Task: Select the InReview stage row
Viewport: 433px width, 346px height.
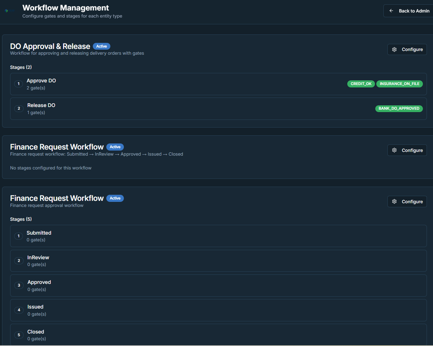Action: [218, 261]
